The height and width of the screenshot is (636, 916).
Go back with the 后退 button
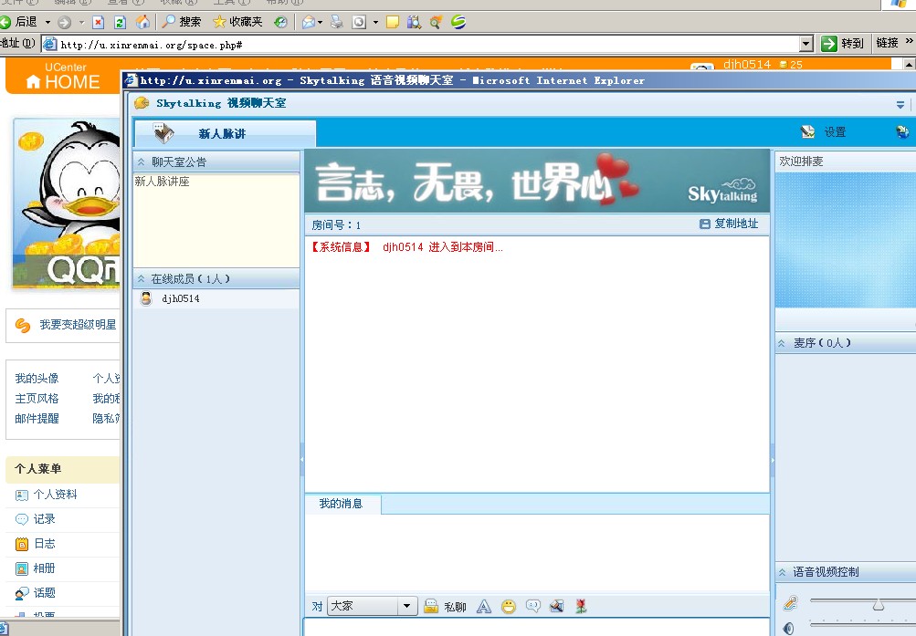tap(18, 22)
